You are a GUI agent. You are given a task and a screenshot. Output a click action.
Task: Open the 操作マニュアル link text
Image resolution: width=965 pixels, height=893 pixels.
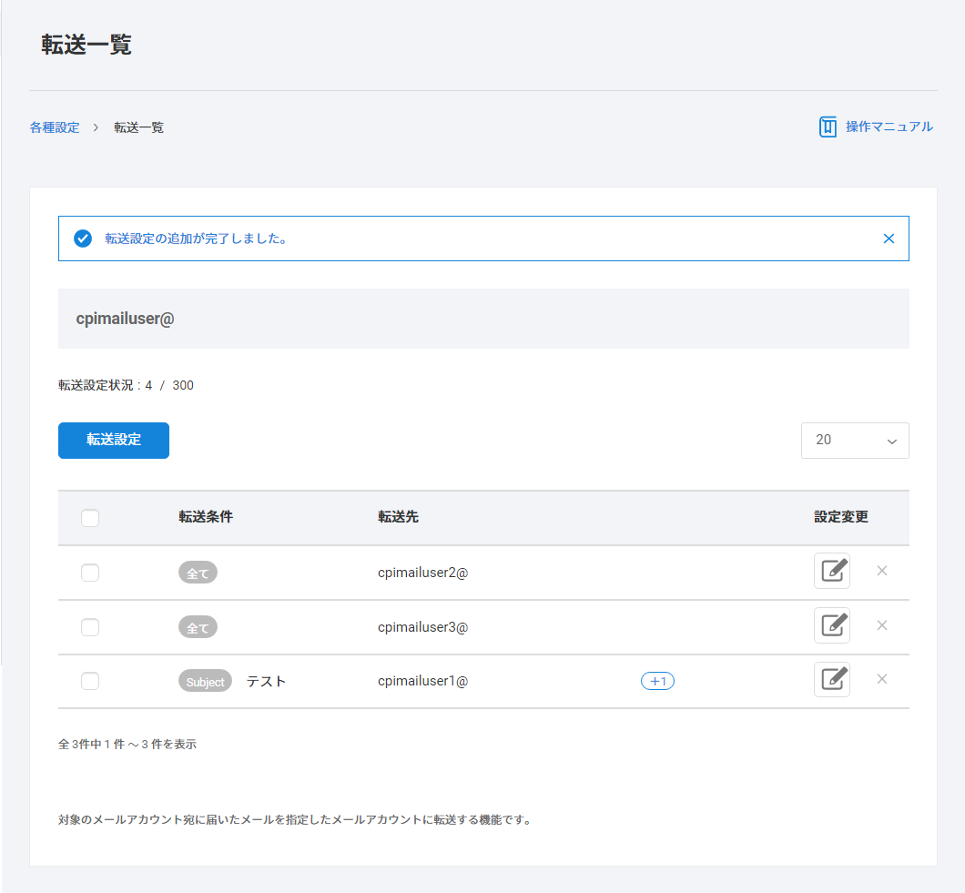889,127
